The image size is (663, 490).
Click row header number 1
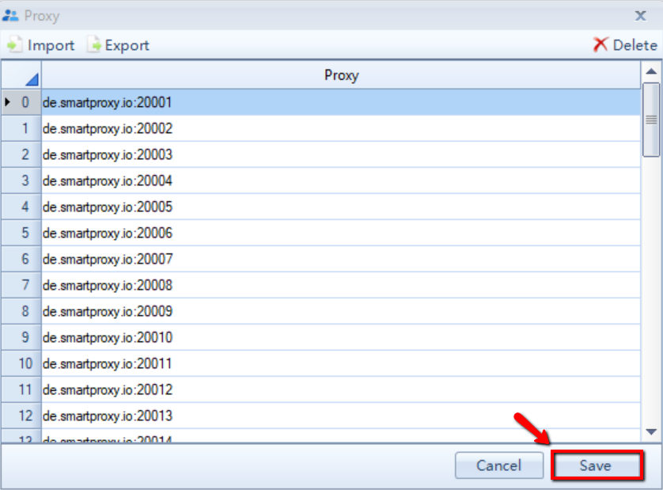coord(21,129)
